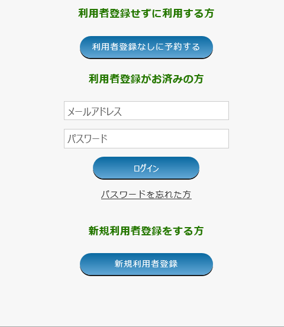Click the 利用者登録がお済みの方 heading text
284x327 pixels.
pyautogui.click(x=146, y=79)
